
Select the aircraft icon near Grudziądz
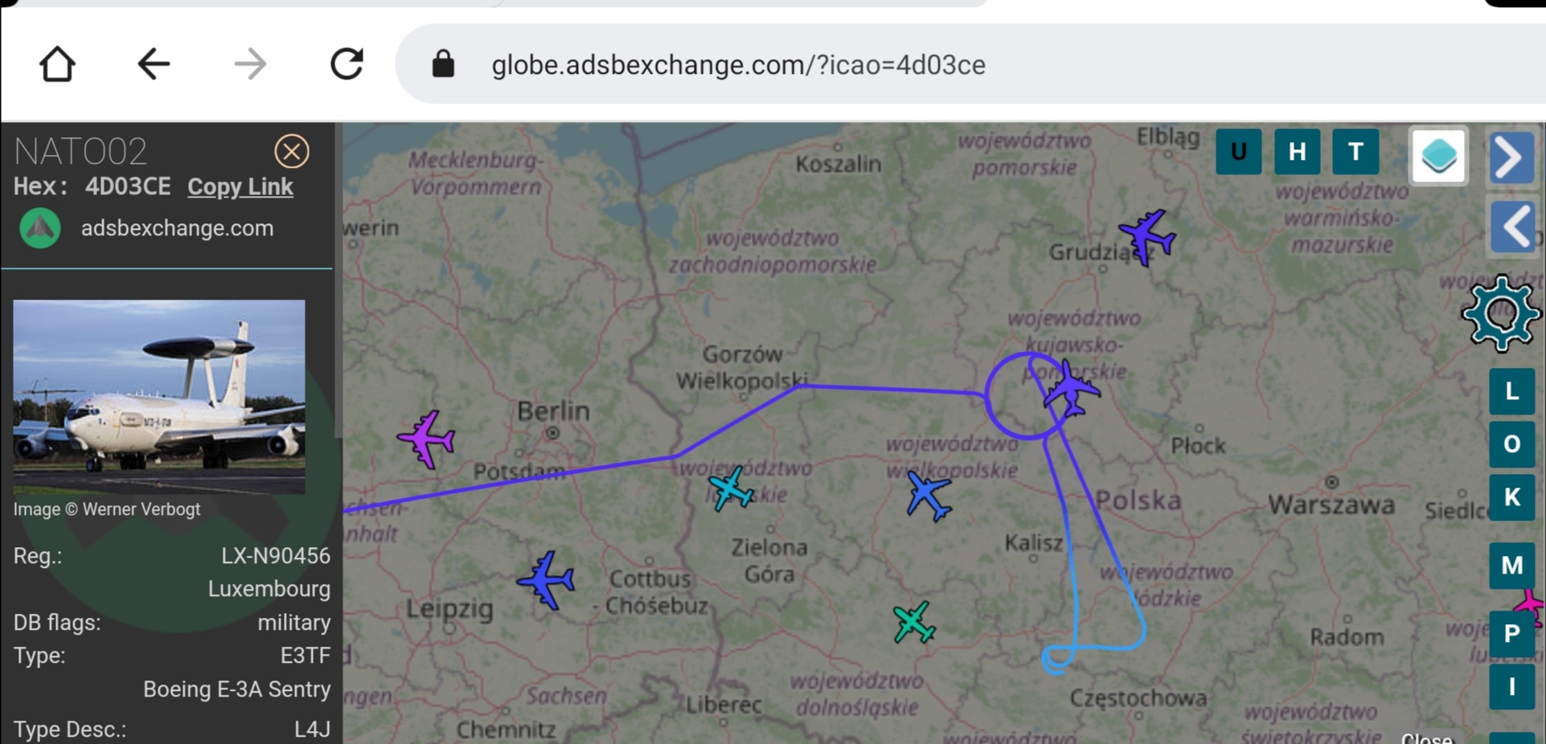coord(1147,236)
